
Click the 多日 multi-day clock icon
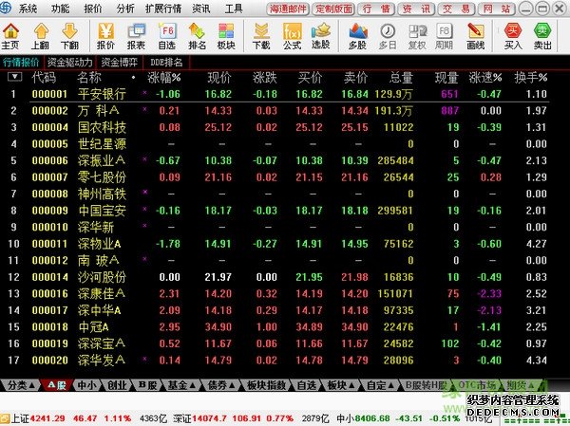(388, 36)
